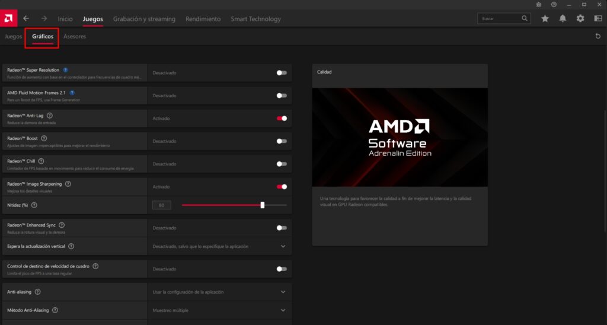Show help for Radeon Anti-Lag
The height and width of the screenshot is (325, 607).
tap(50, 116)
